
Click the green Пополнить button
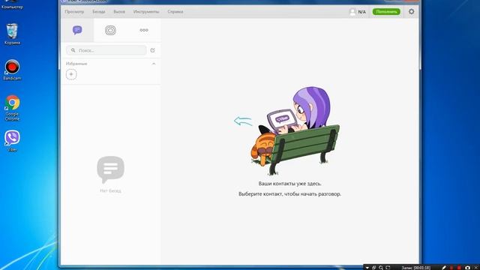point(386,12)
